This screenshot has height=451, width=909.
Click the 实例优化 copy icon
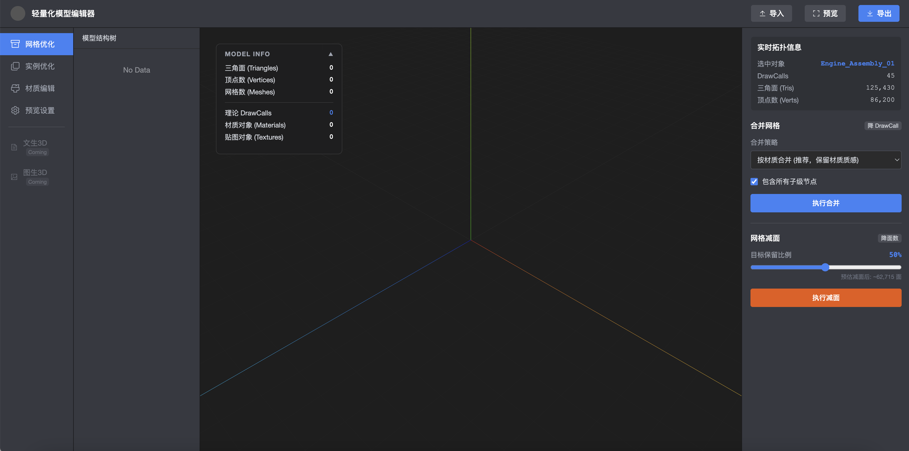[x=15, y=66]
